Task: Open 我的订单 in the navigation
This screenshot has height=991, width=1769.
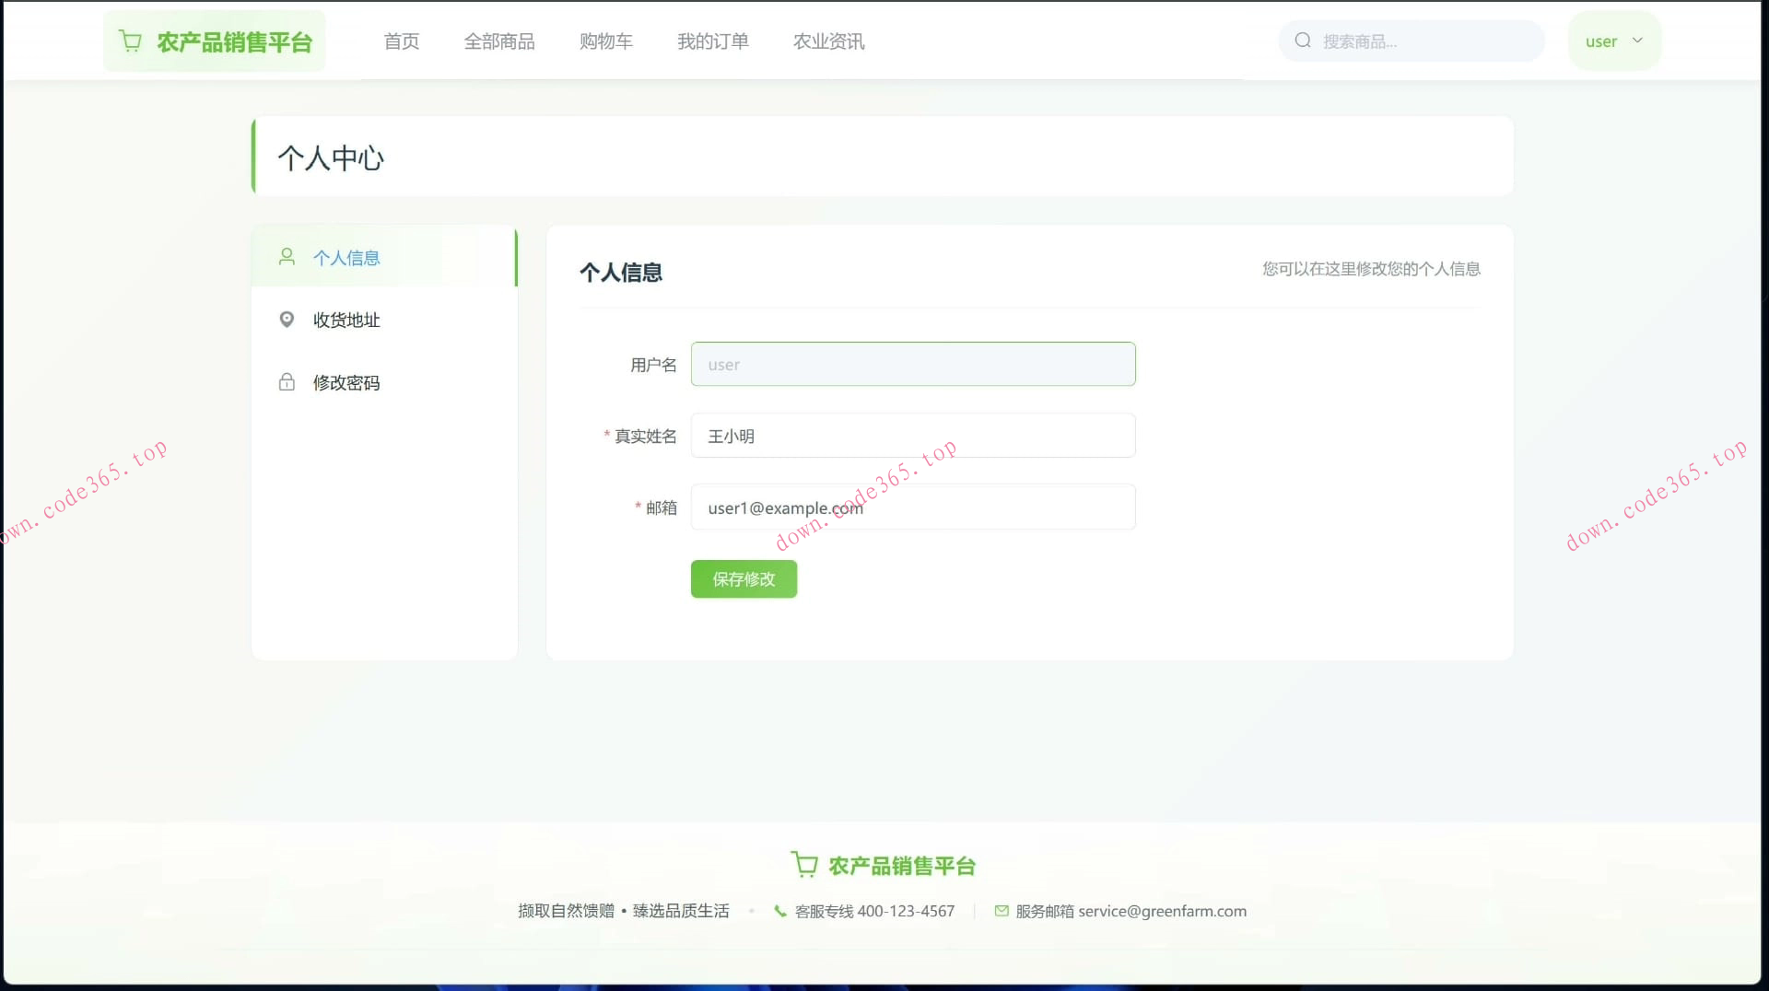Action: (x=712, y=41)
